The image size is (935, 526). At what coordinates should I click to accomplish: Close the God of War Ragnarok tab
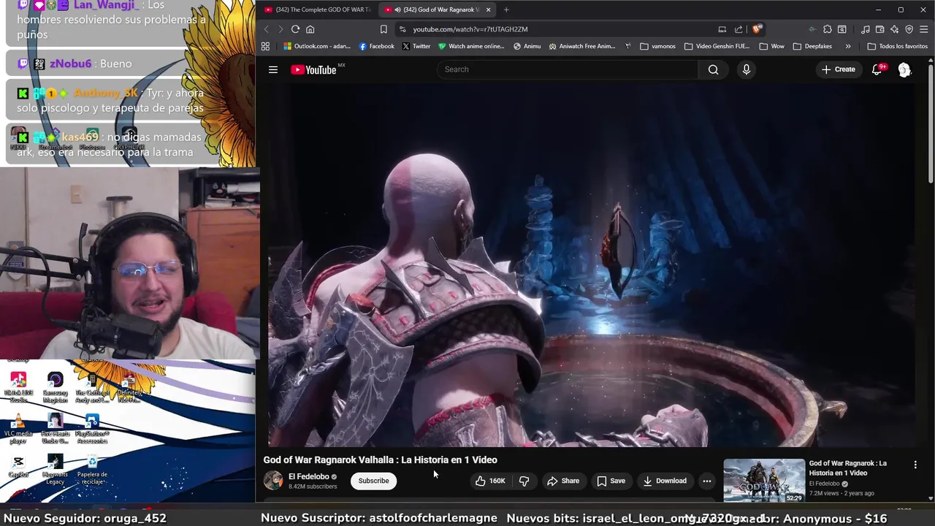(x=488, y=9)
